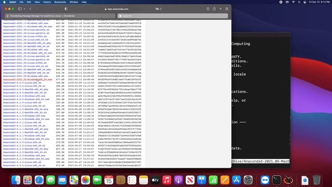332x187 pixels.
Task: Open the Help menu
Action: (84, 2)
